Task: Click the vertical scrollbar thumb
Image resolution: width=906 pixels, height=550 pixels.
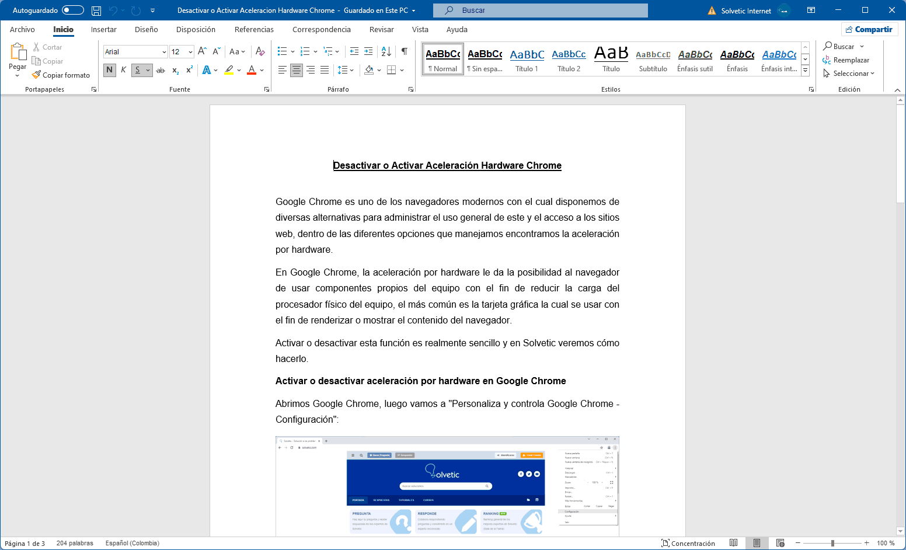Action: pos(900,154)
